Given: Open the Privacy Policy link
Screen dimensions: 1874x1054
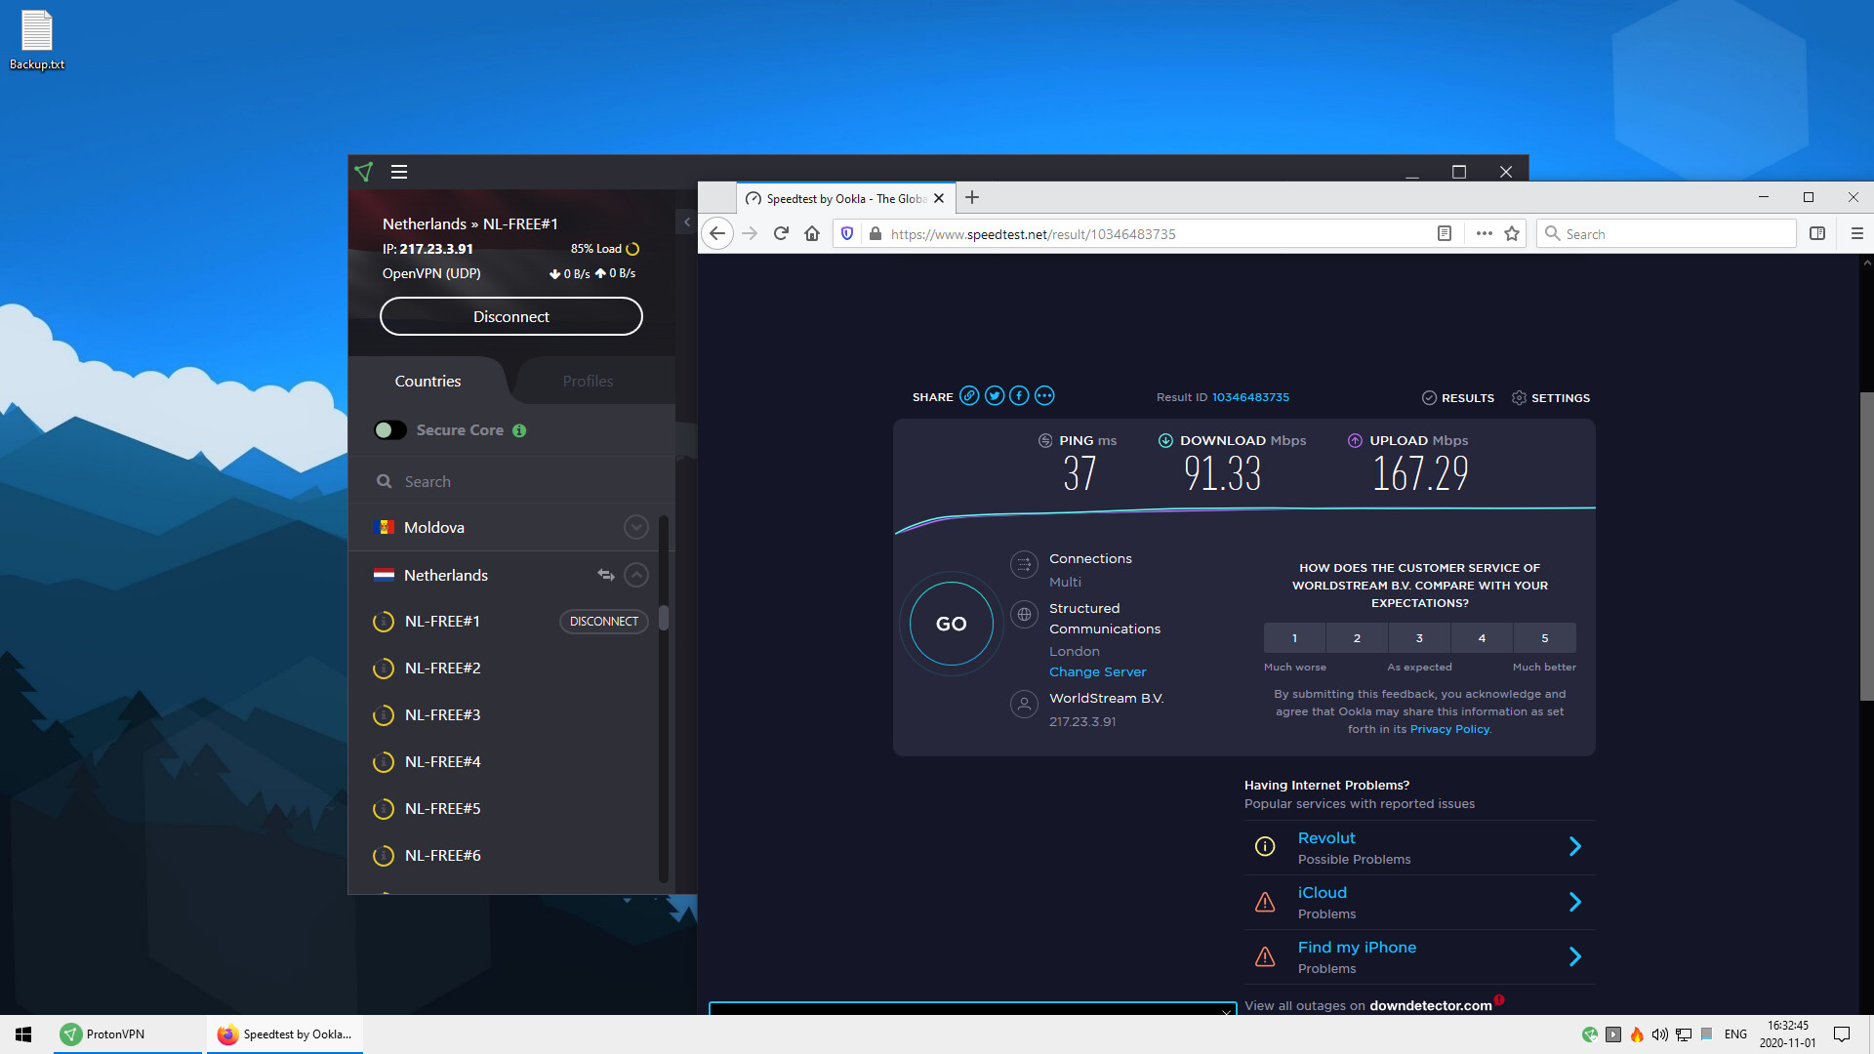Looking at the screenshot, I should (x=1449, y=729).
